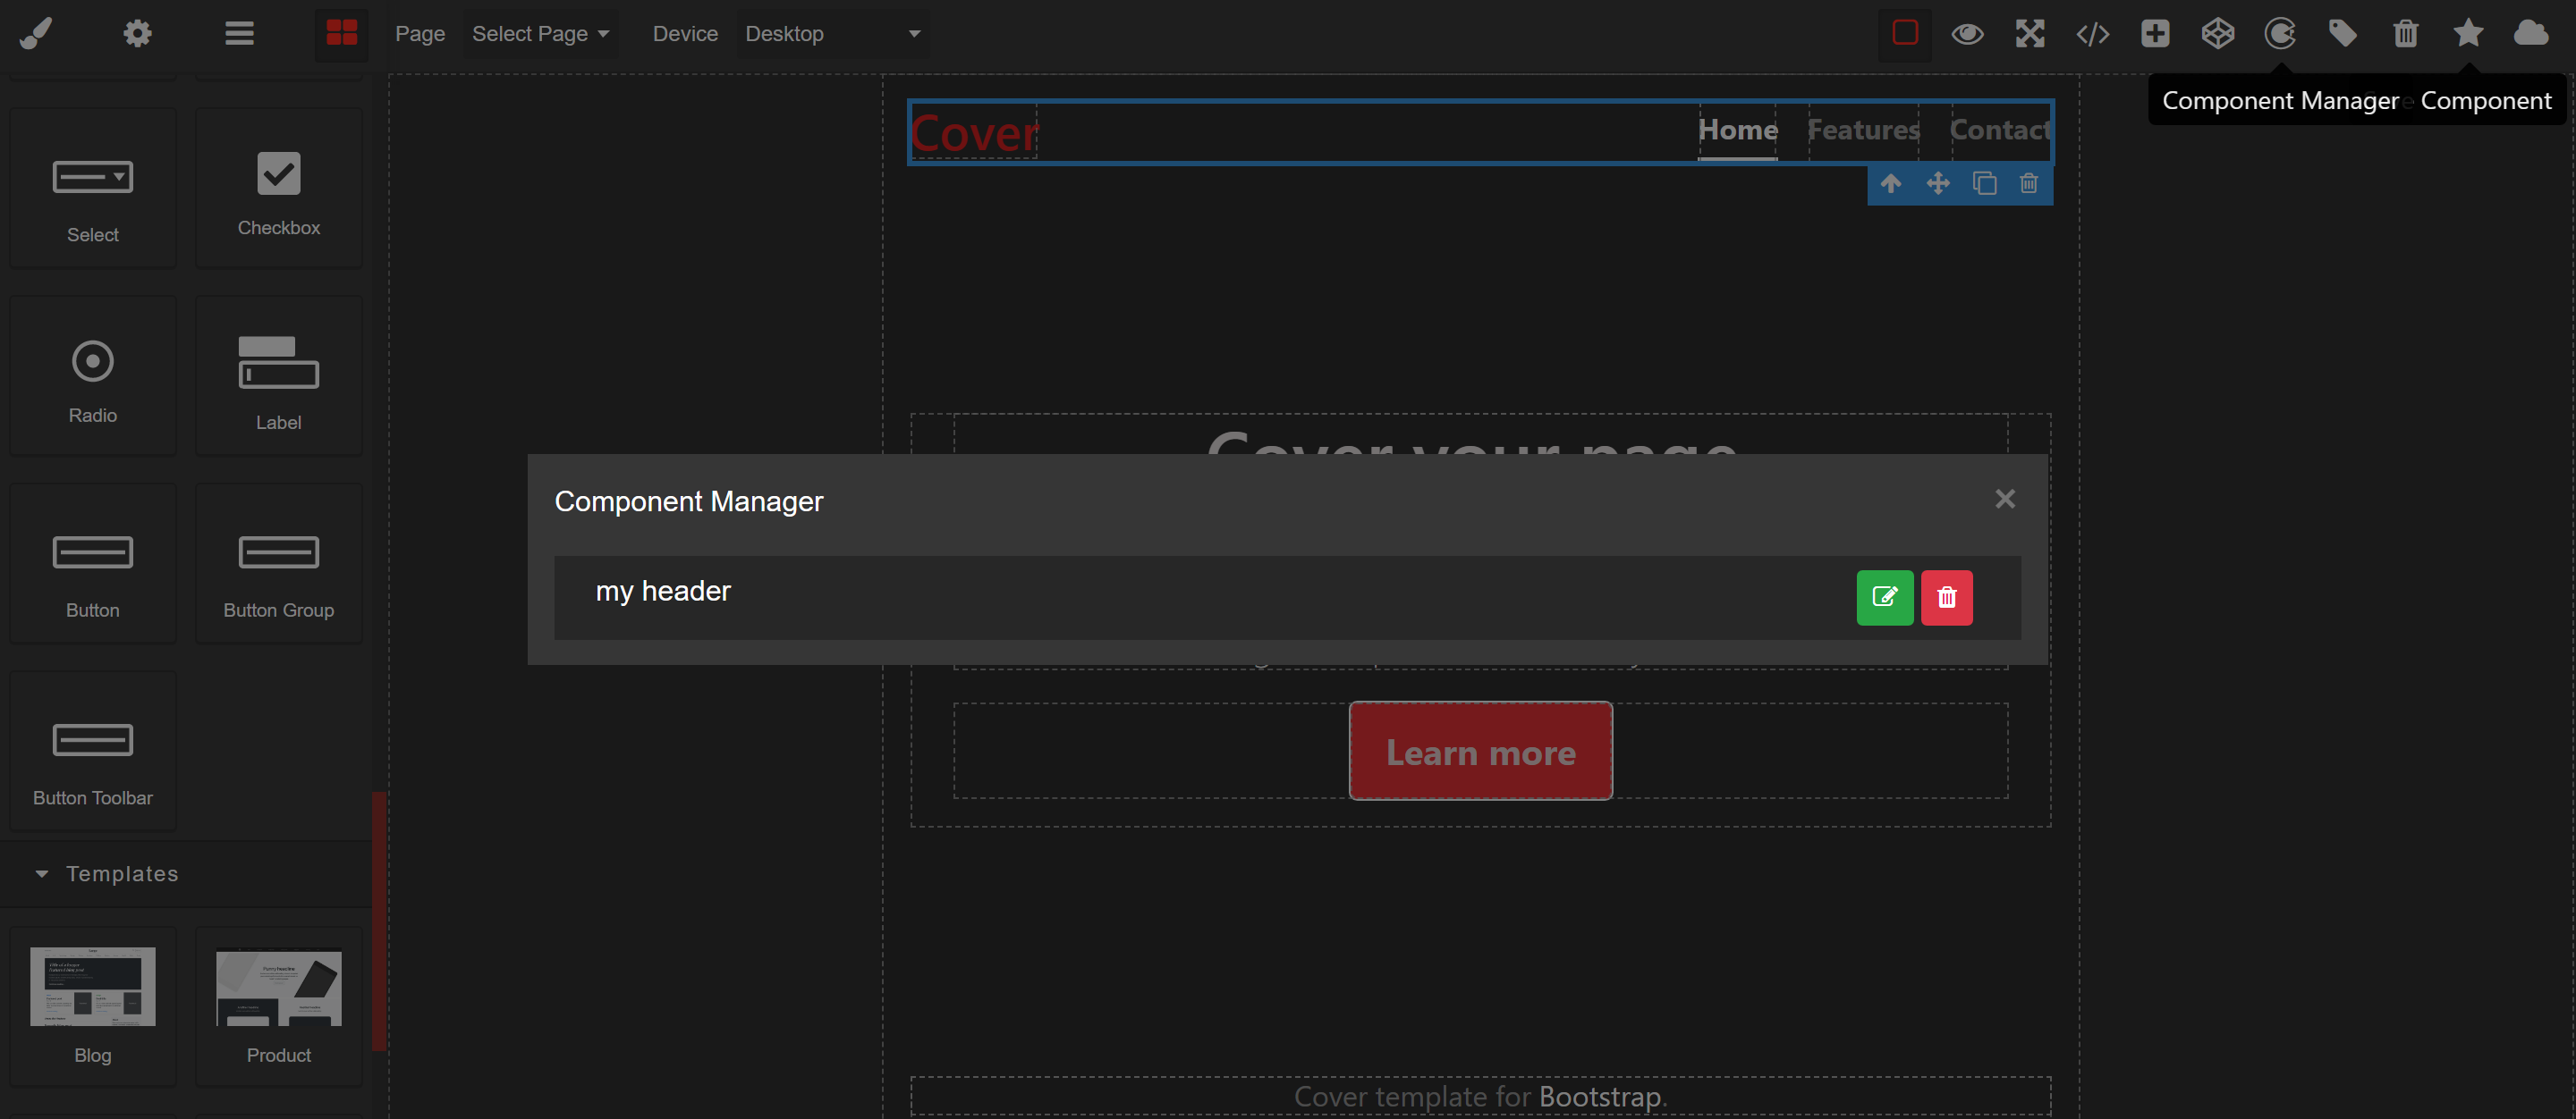Show the blocks grid panel
The image size is (2576, 1119).
click(x=341, y=33)
